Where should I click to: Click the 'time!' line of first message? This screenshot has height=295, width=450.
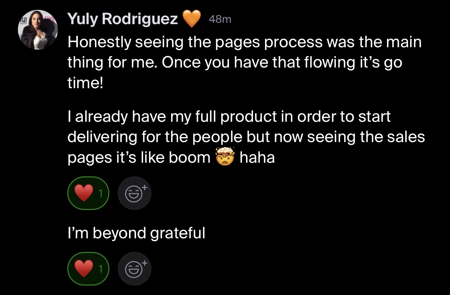coord(85,84)
